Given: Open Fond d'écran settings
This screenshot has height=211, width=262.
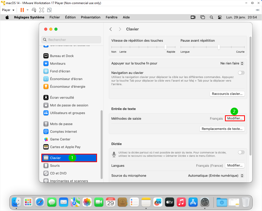Looking at the screenshot, I should coord(57,71).
